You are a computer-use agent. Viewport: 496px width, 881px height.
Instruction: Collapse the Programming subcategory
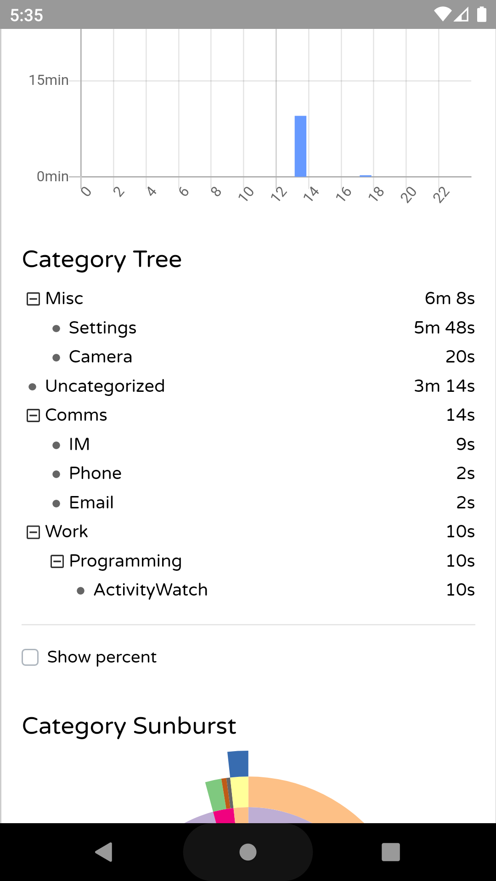(x=57, y=561)
